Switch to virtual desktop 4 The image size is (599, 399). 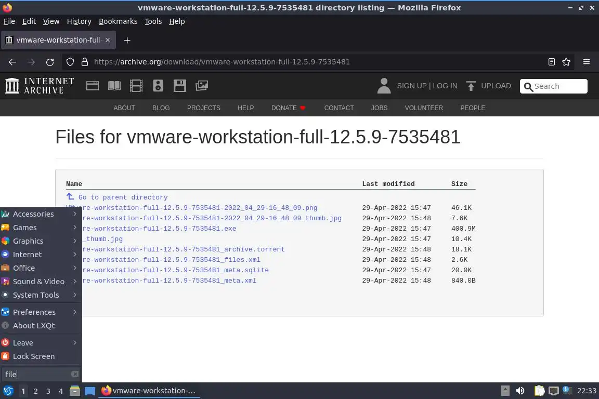pyautogui.click(x=61, y=391)
